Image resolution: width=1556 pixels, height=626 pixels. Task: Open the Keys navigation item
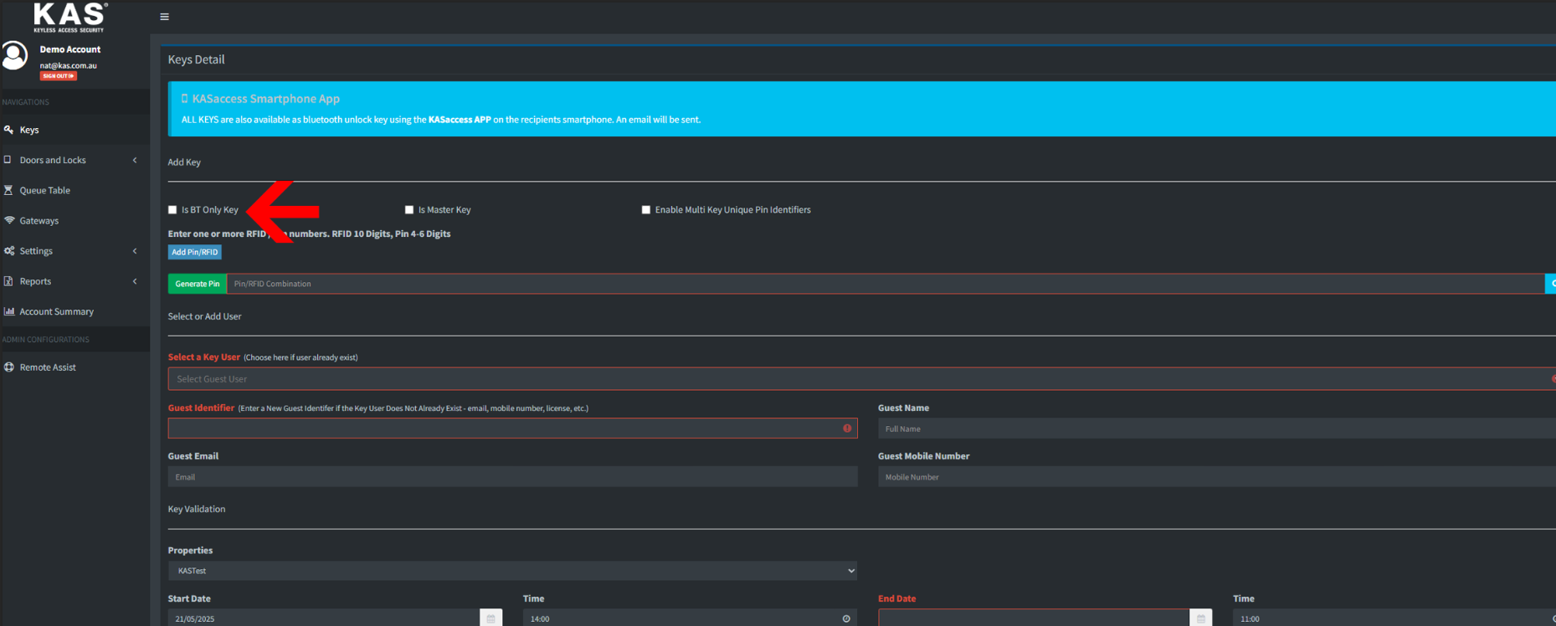coord(74,130)
